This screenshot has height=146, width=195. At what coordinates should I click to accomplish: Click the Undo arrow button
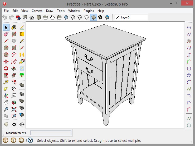5,18
